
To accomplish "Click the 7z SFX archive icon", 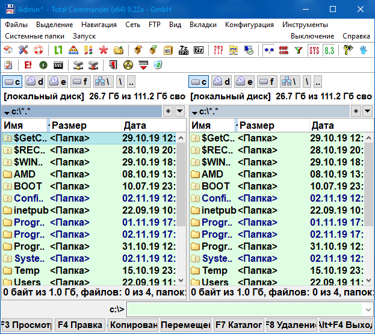I will coord(184,50).
